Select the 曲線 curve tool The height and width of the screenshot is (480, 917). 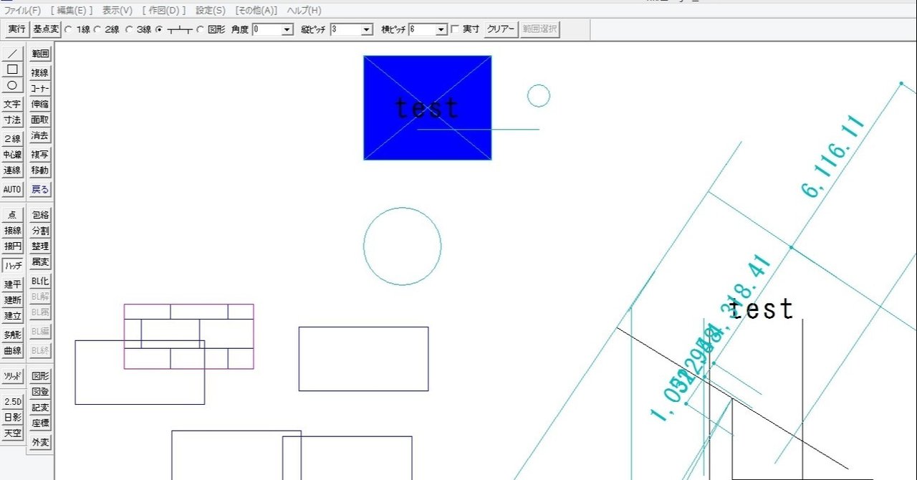(12, 350)
